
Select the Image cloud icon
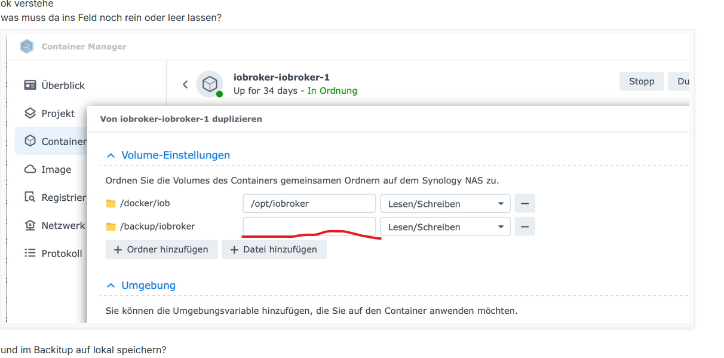tap(30, 170)
